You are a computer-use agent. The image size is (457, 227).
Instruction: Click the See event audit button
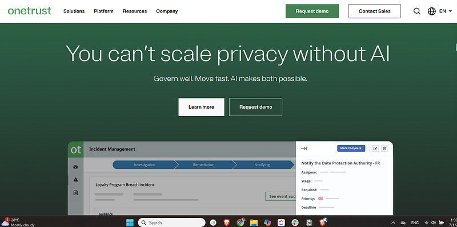(x=280, y=196)
